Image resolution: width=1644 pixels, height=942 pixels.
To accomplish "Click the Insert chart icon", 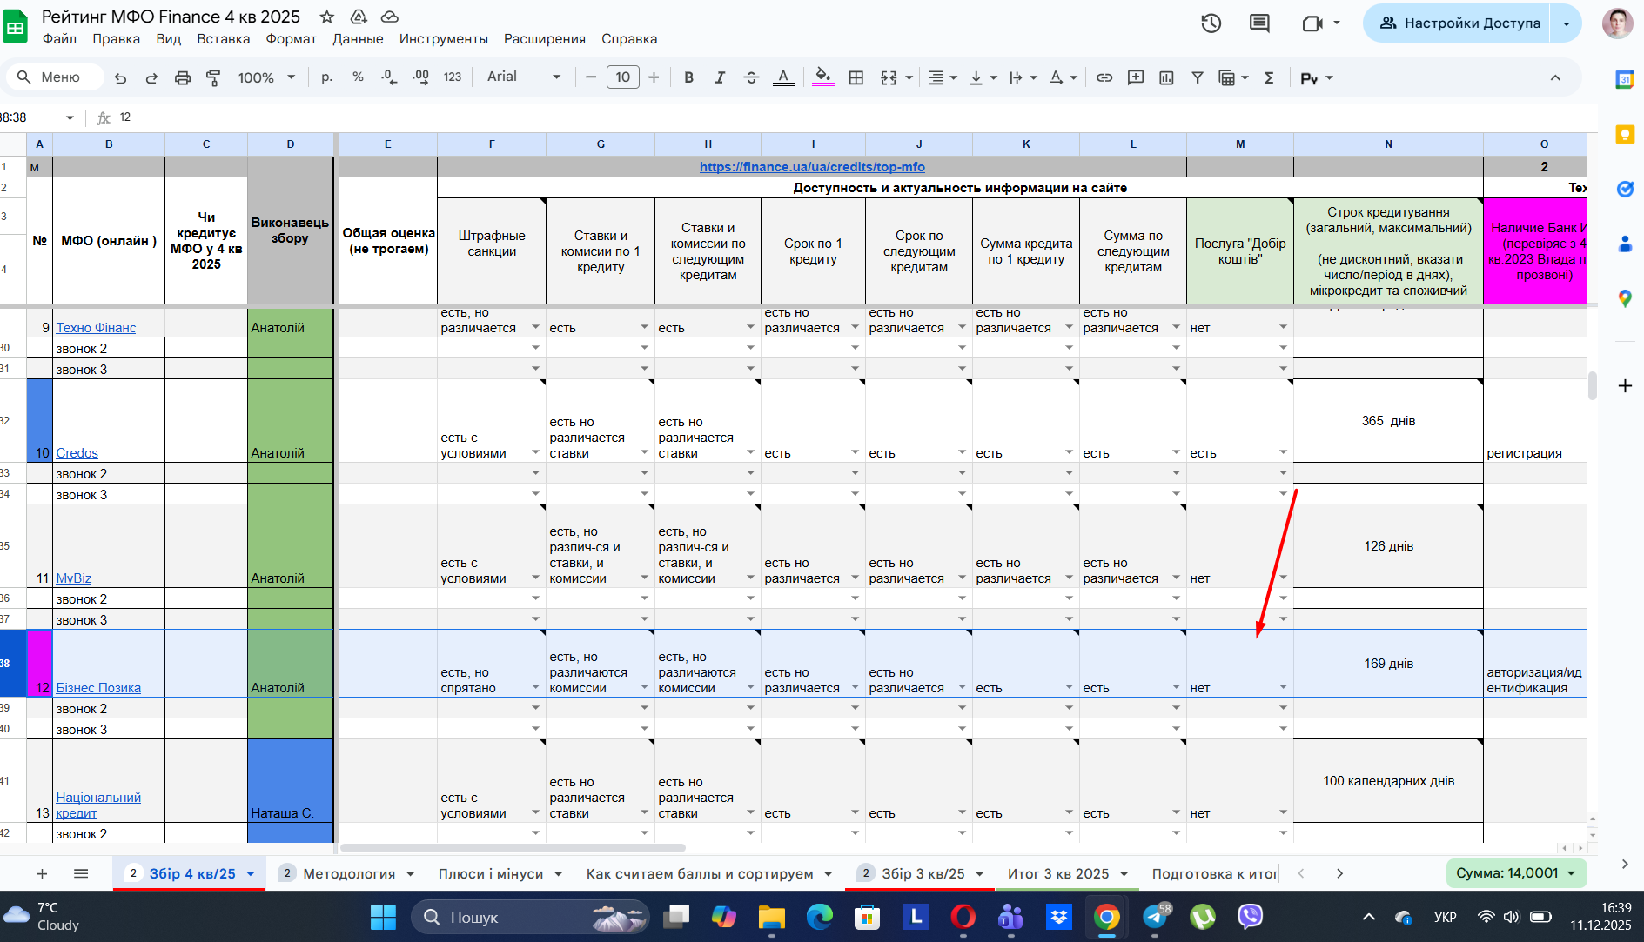I will pyautogui.click(x=1166, y=77).
